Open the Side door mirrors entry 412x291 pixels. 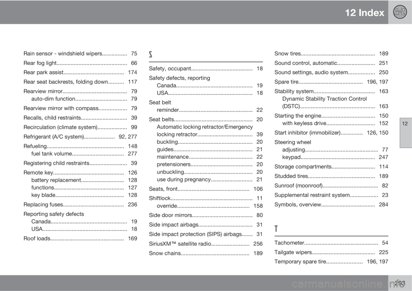(x=170, y=215)
